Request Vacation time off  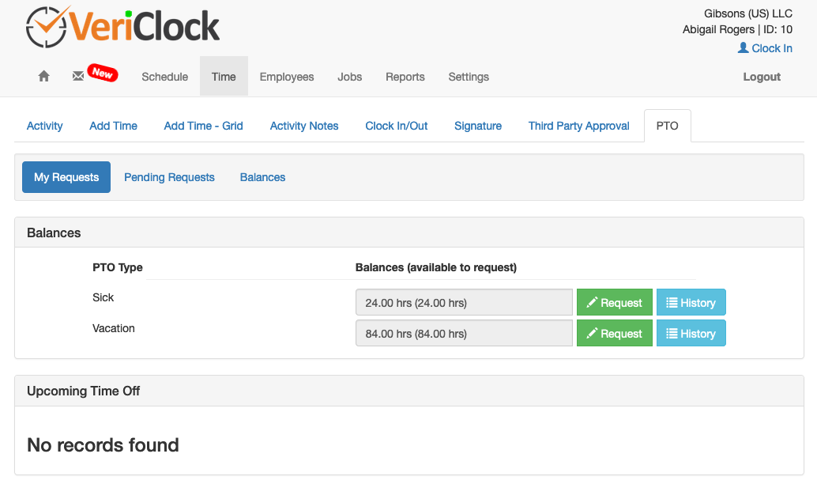point(615,333)
